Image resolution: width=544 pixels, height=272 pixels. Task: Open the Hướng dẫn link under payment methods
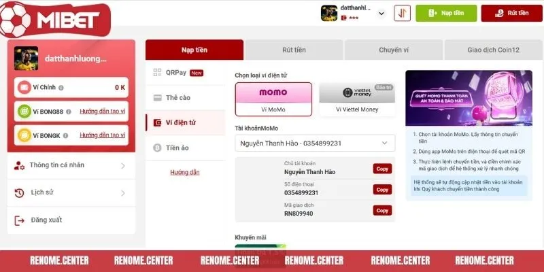(185, 173)
